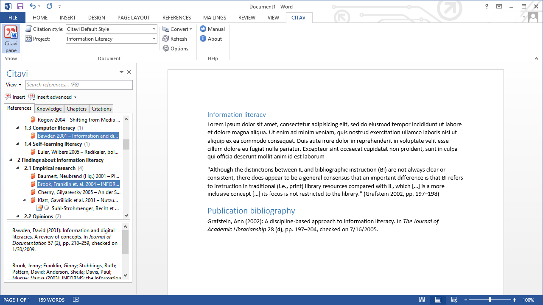Switch to Print Layout view
The width and height of the screenshot is (543, 305).
tap(438, 300)
